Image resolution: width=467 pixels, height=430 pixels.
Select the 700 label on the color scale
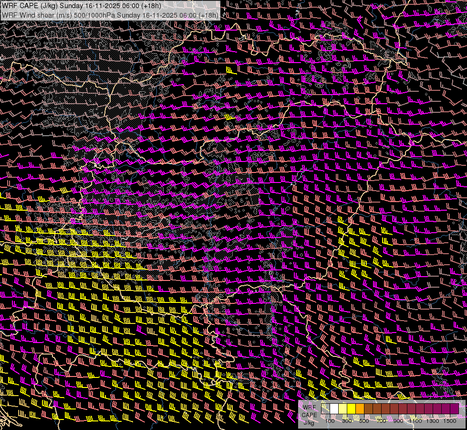point(381,421)
